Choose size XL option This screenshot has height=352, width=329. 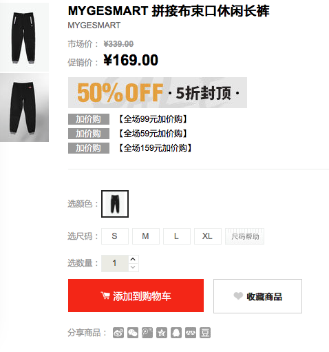[x=208, y=236]
